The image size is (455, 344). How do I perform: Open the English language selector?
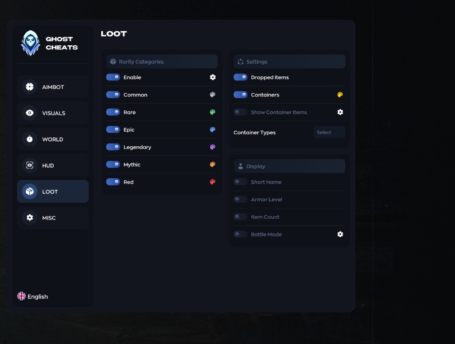32,296
